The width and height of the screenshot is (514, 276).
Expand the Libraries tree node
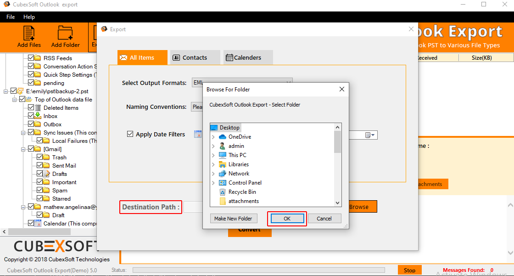coord(213,164)
